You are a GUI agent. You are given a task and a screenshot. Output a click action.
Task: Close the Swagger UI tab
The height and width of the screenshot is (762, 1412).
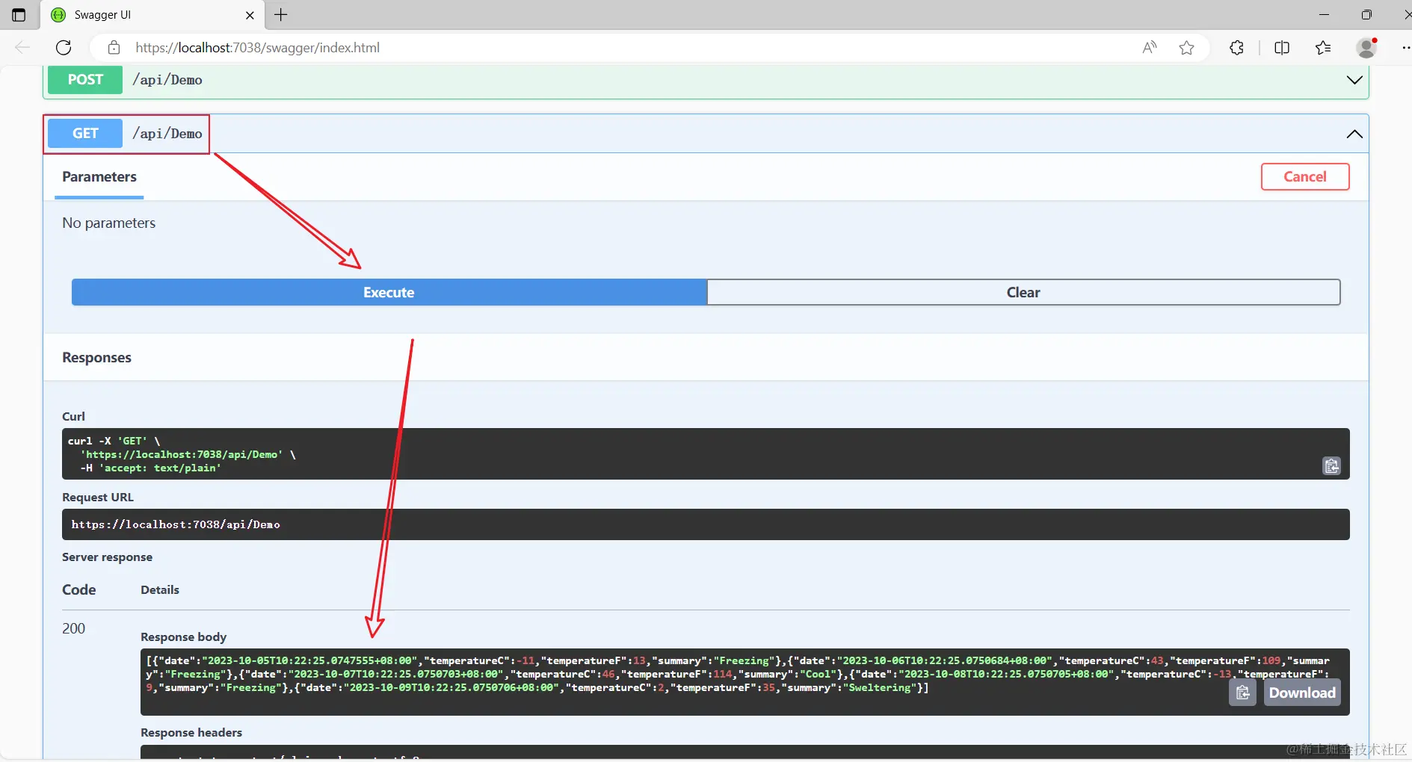point(250,15)
